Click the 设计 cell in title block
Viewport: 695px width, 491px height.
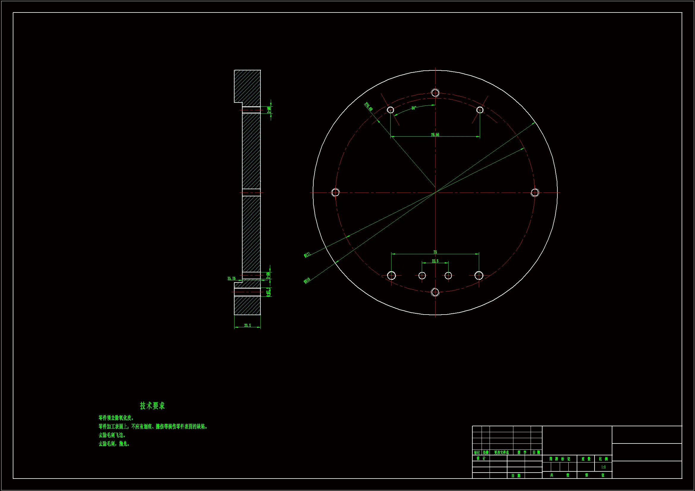point(481,458)
